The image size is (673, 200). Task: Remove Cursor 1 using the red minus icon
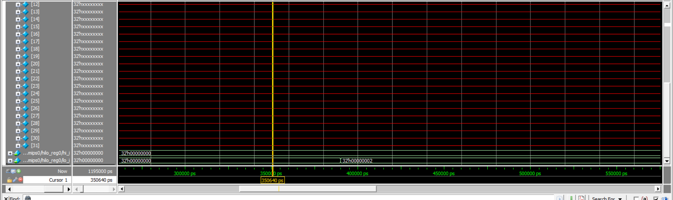coord(21,180)
